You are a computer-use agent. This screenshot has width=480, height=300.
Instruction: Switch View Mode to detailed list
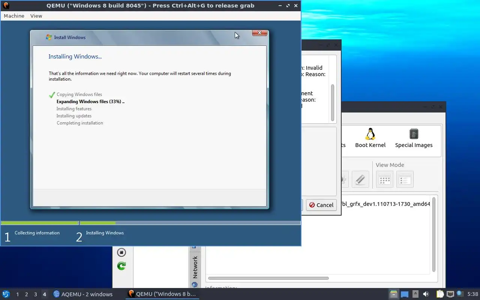click(x=405, y=180)
